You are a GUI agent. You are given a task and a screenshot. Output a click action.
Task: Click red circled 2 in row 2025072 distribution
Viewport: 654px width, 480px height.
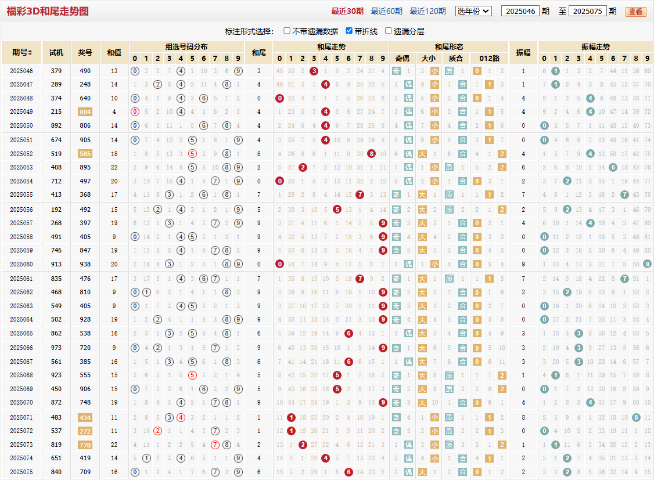(157, 431)
